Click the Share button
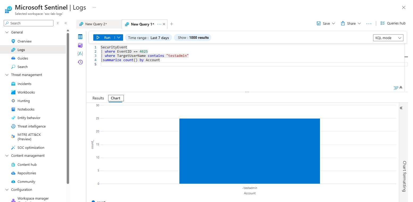 pos(348,23)
